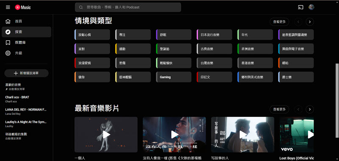Select the 專注 mood chip

click(133, 35)
